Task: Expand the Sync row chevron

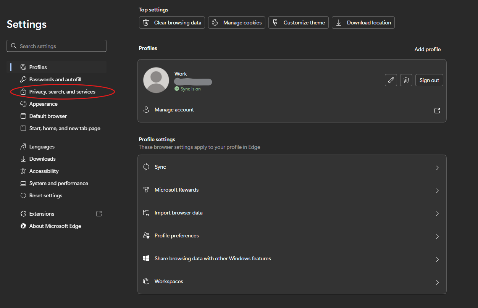Action: coord(437,168)
